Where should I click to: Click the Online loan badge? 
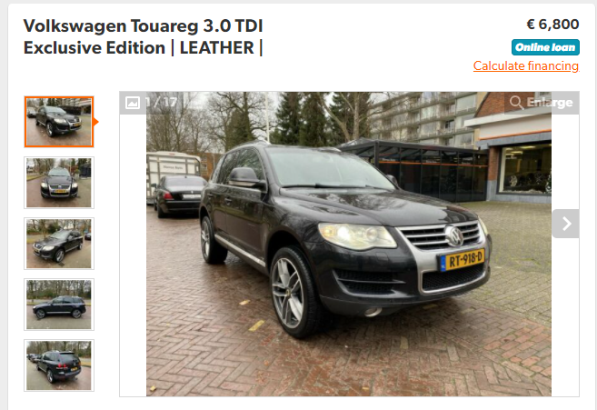(545, 47)
